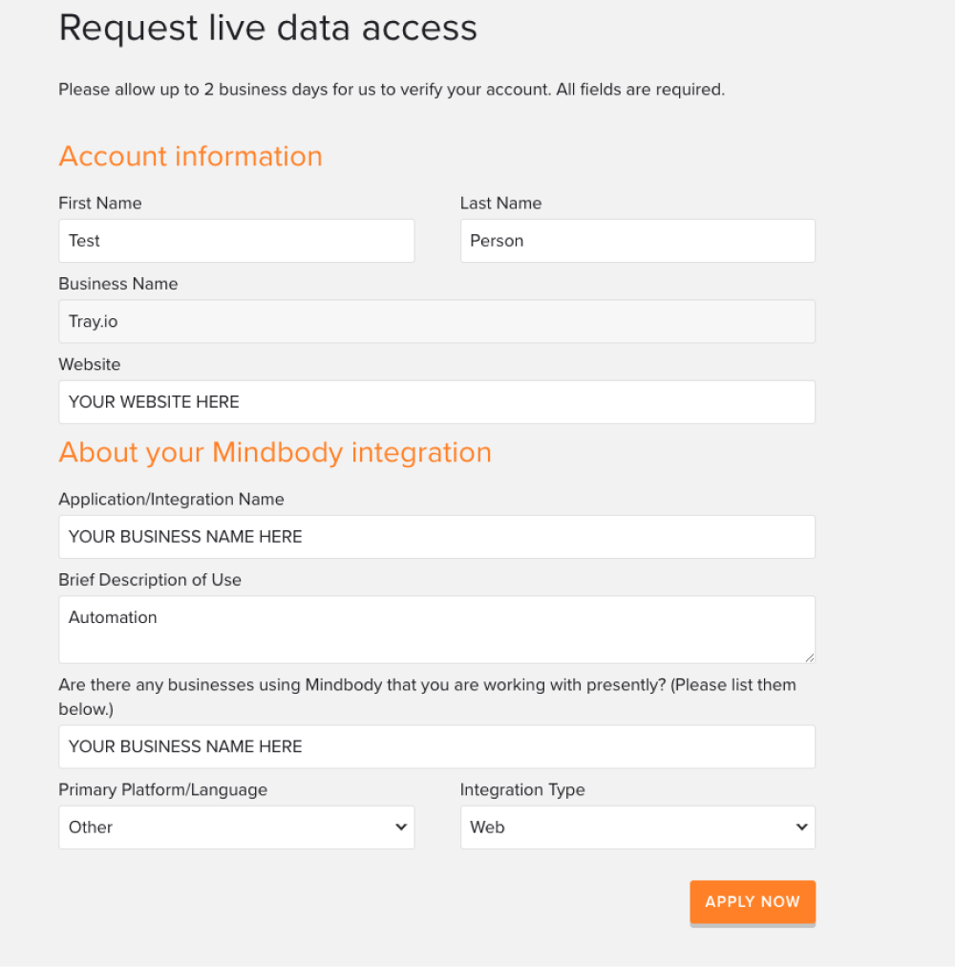Open the Primary Platform/Language dropdown

pos(236,827)
